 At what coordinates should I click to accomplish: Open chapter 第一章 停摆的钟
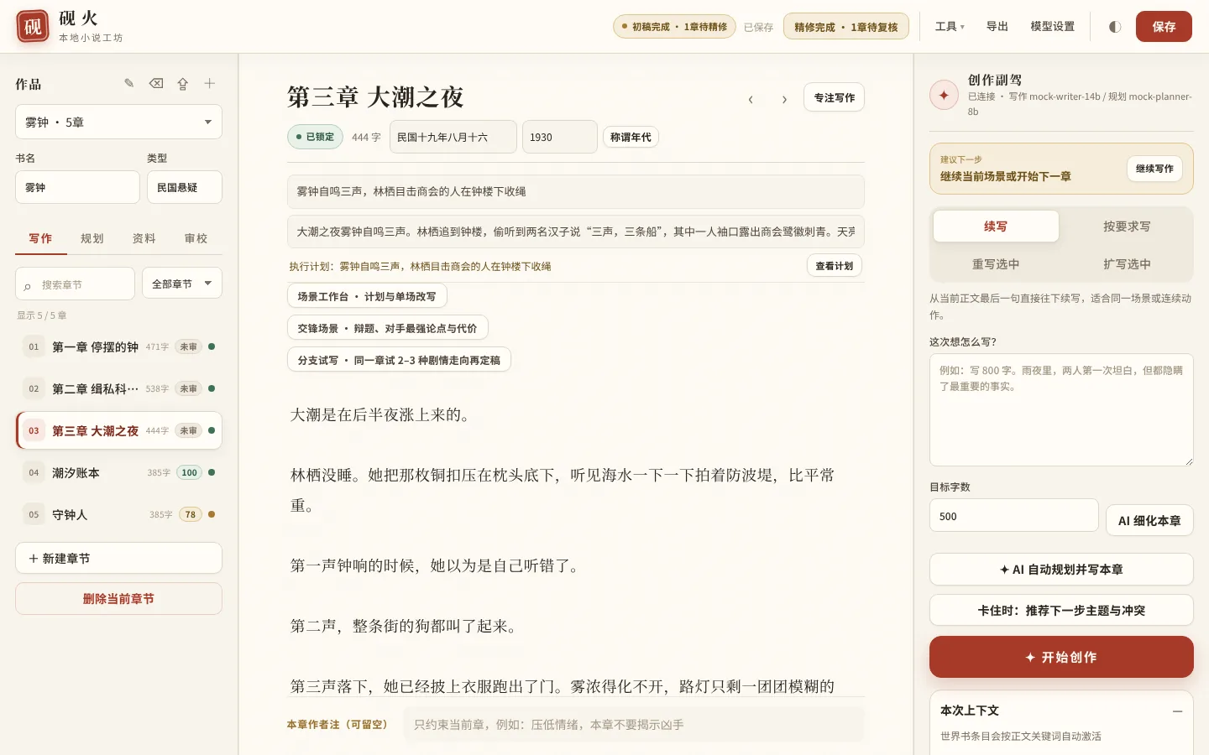(118, 346)
